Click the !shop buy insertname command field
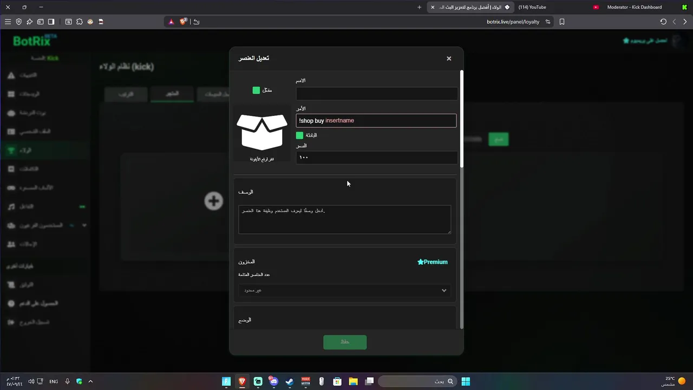This screenshot has width=693, height=390. [376, 121]
